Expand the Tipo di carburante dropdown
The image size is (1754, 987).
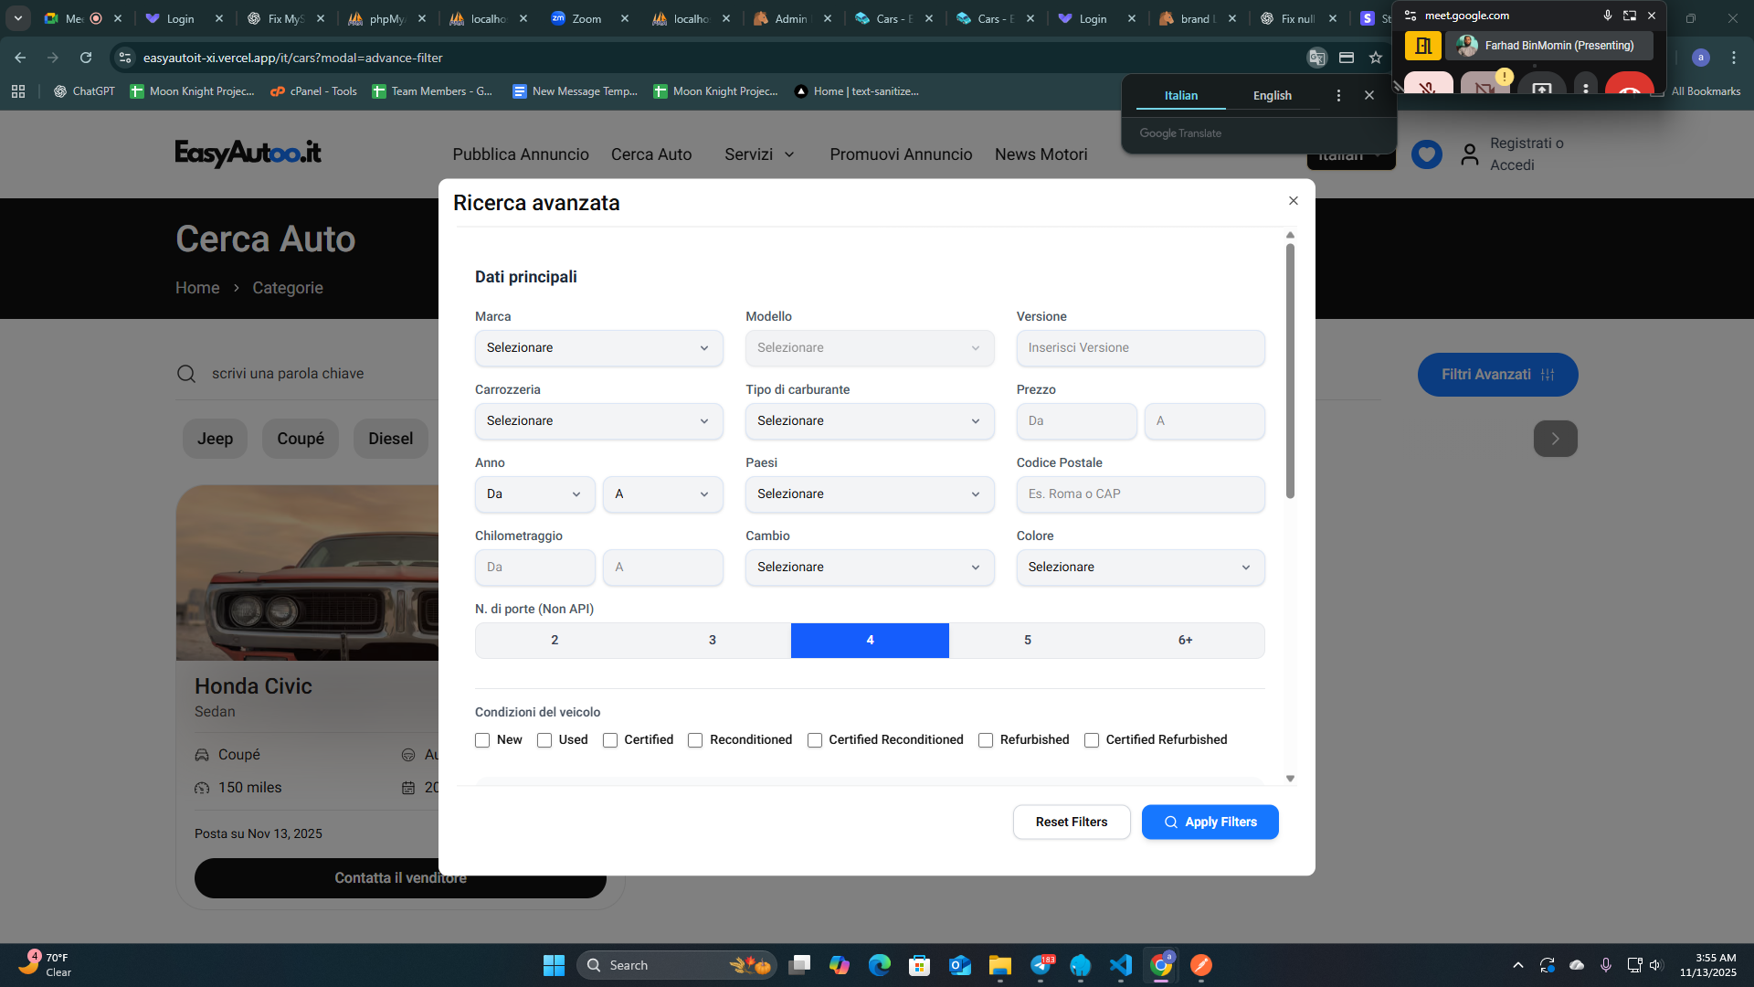(x=869, y=421)
